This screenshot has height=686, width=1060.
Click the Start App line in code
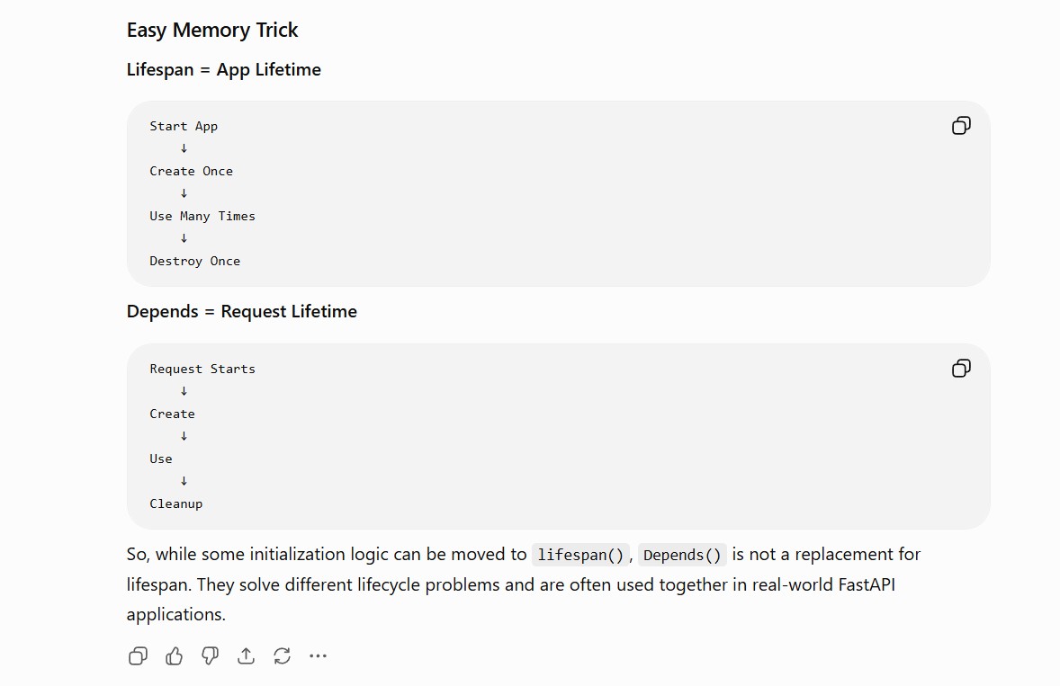pos(184,126)
